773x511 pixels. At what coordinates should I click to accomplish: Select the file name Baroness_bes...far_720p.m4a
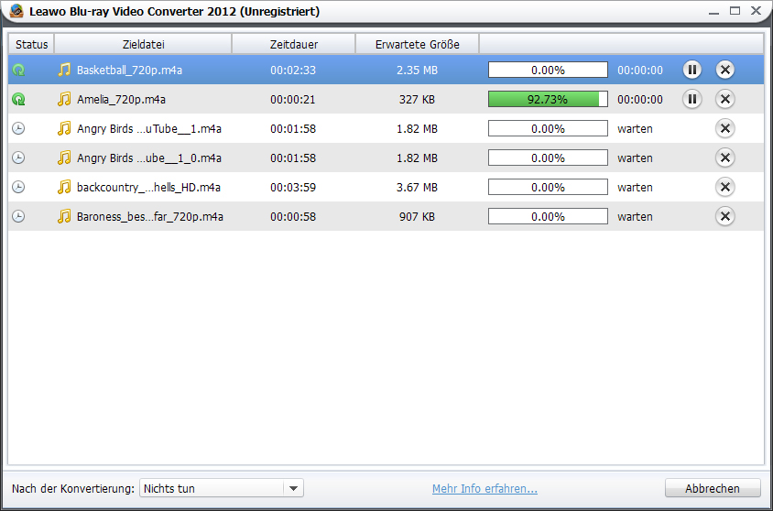150,216
